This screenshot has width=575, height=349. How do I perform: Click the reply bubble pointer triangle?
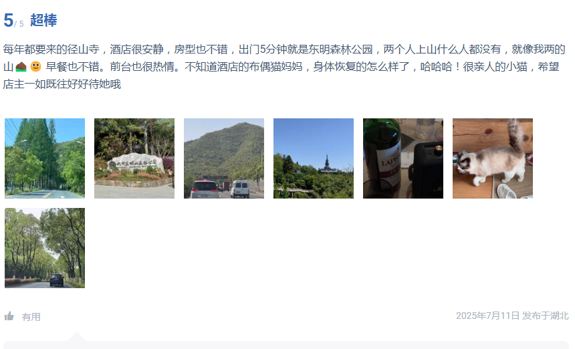click(x=77, y=336)
